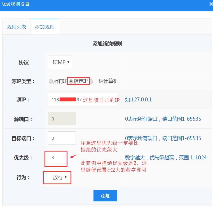Select the 所有IP radio button
Screen dimensions: 213x207
51,82
